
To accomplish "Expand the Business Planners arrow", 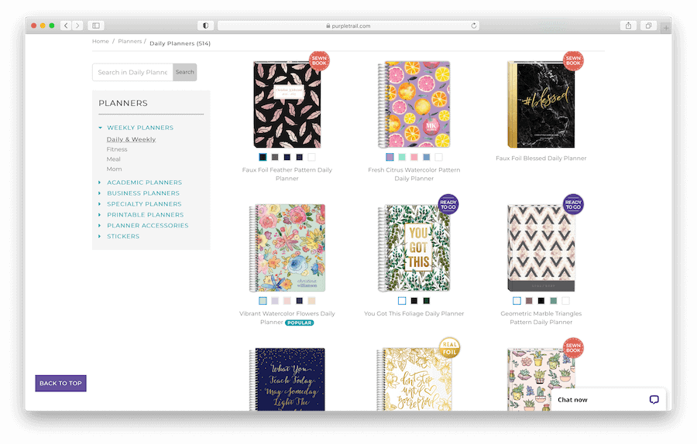I will (x=100, y=193).
